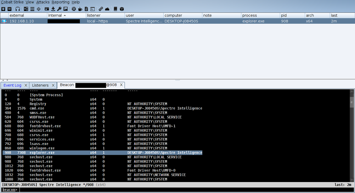Click the status bar beacon info text
Screen dimensions: 355x193
54,185
